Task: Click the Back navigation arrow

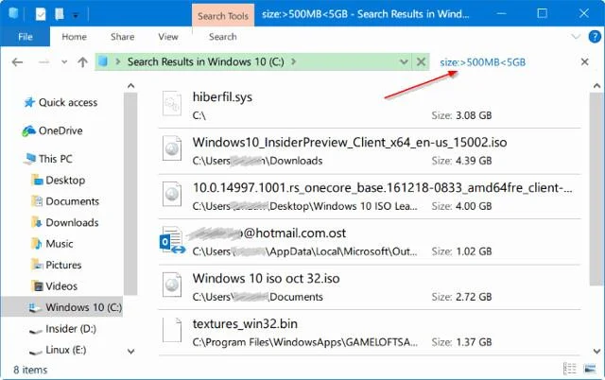Action: (17, 62)
